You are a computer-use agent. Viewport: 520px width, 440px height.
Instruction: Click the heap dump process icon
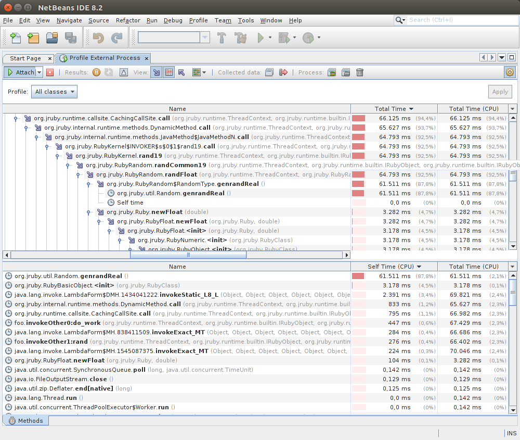coord(346,72)
